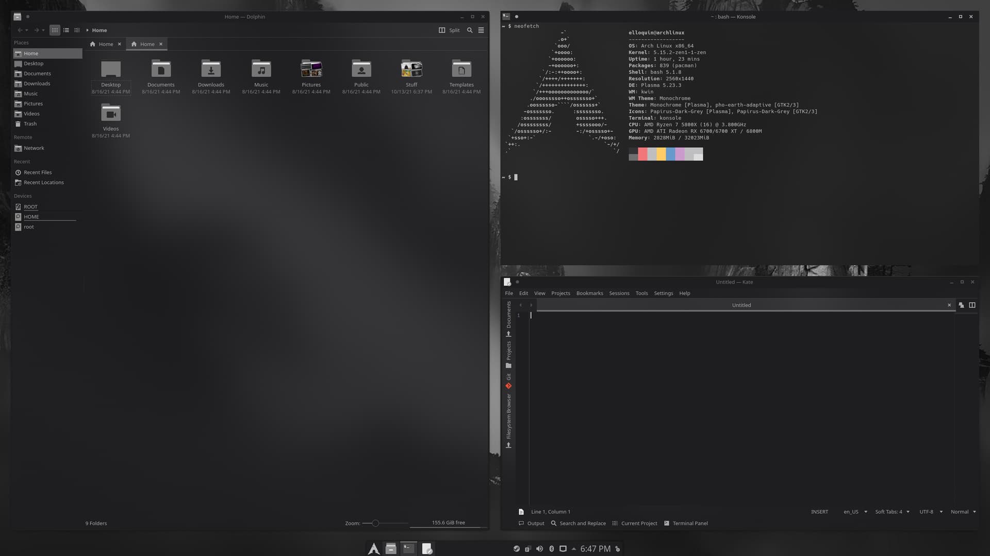Switch Dolphin to Icons view mode
This screenshot has width=990, height=556.
pos(55,30)
